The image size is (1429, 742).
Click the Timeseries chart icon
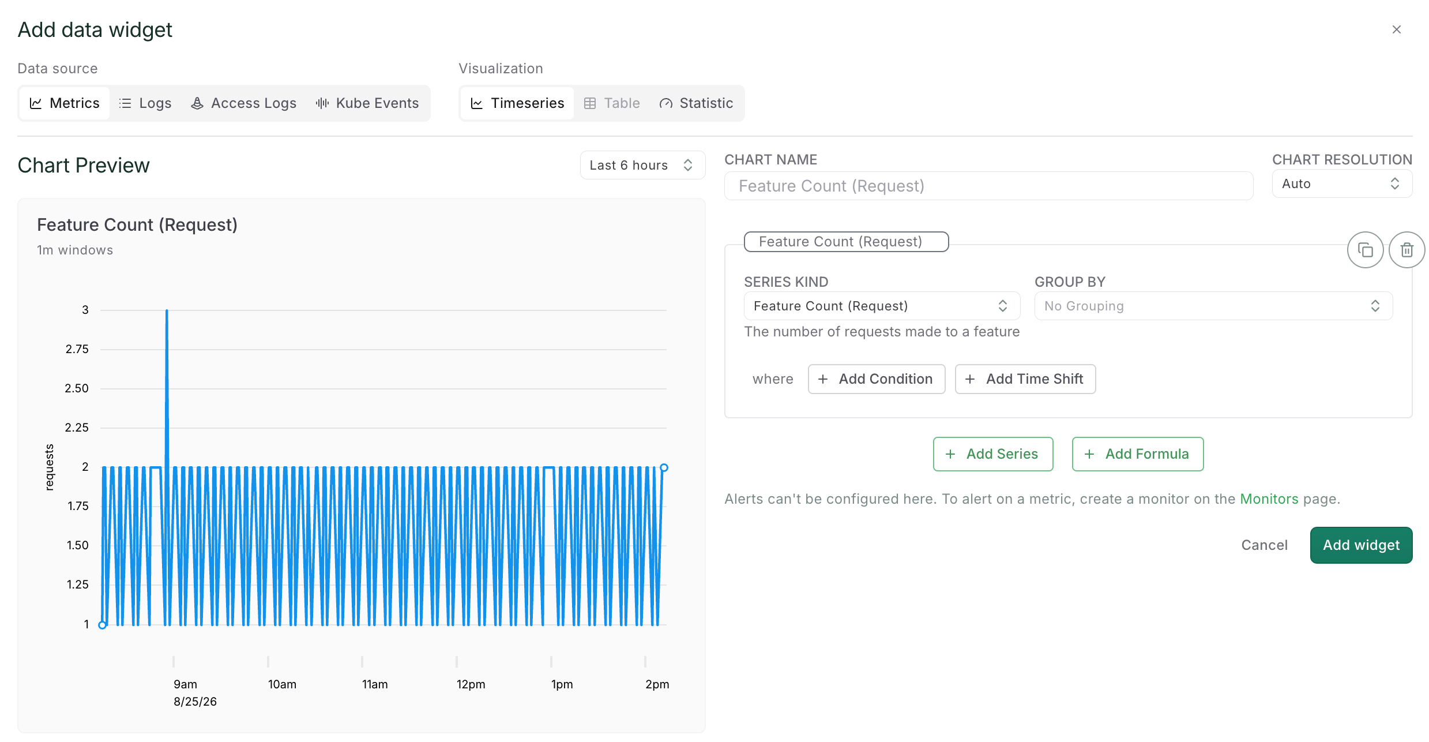pyautogui.click(x=476, y=103)
